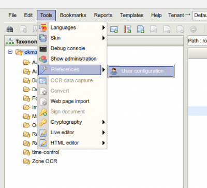
Task: Open the Reports menu
Action: pyautogui.click(x=103, y=15)
